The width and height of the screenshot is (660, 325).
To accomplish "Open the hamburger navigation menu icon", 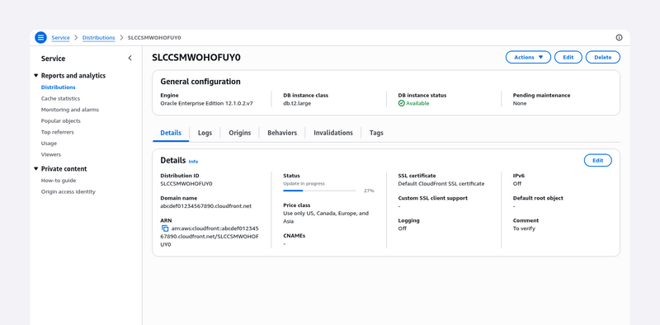I will tap(40, 37).
